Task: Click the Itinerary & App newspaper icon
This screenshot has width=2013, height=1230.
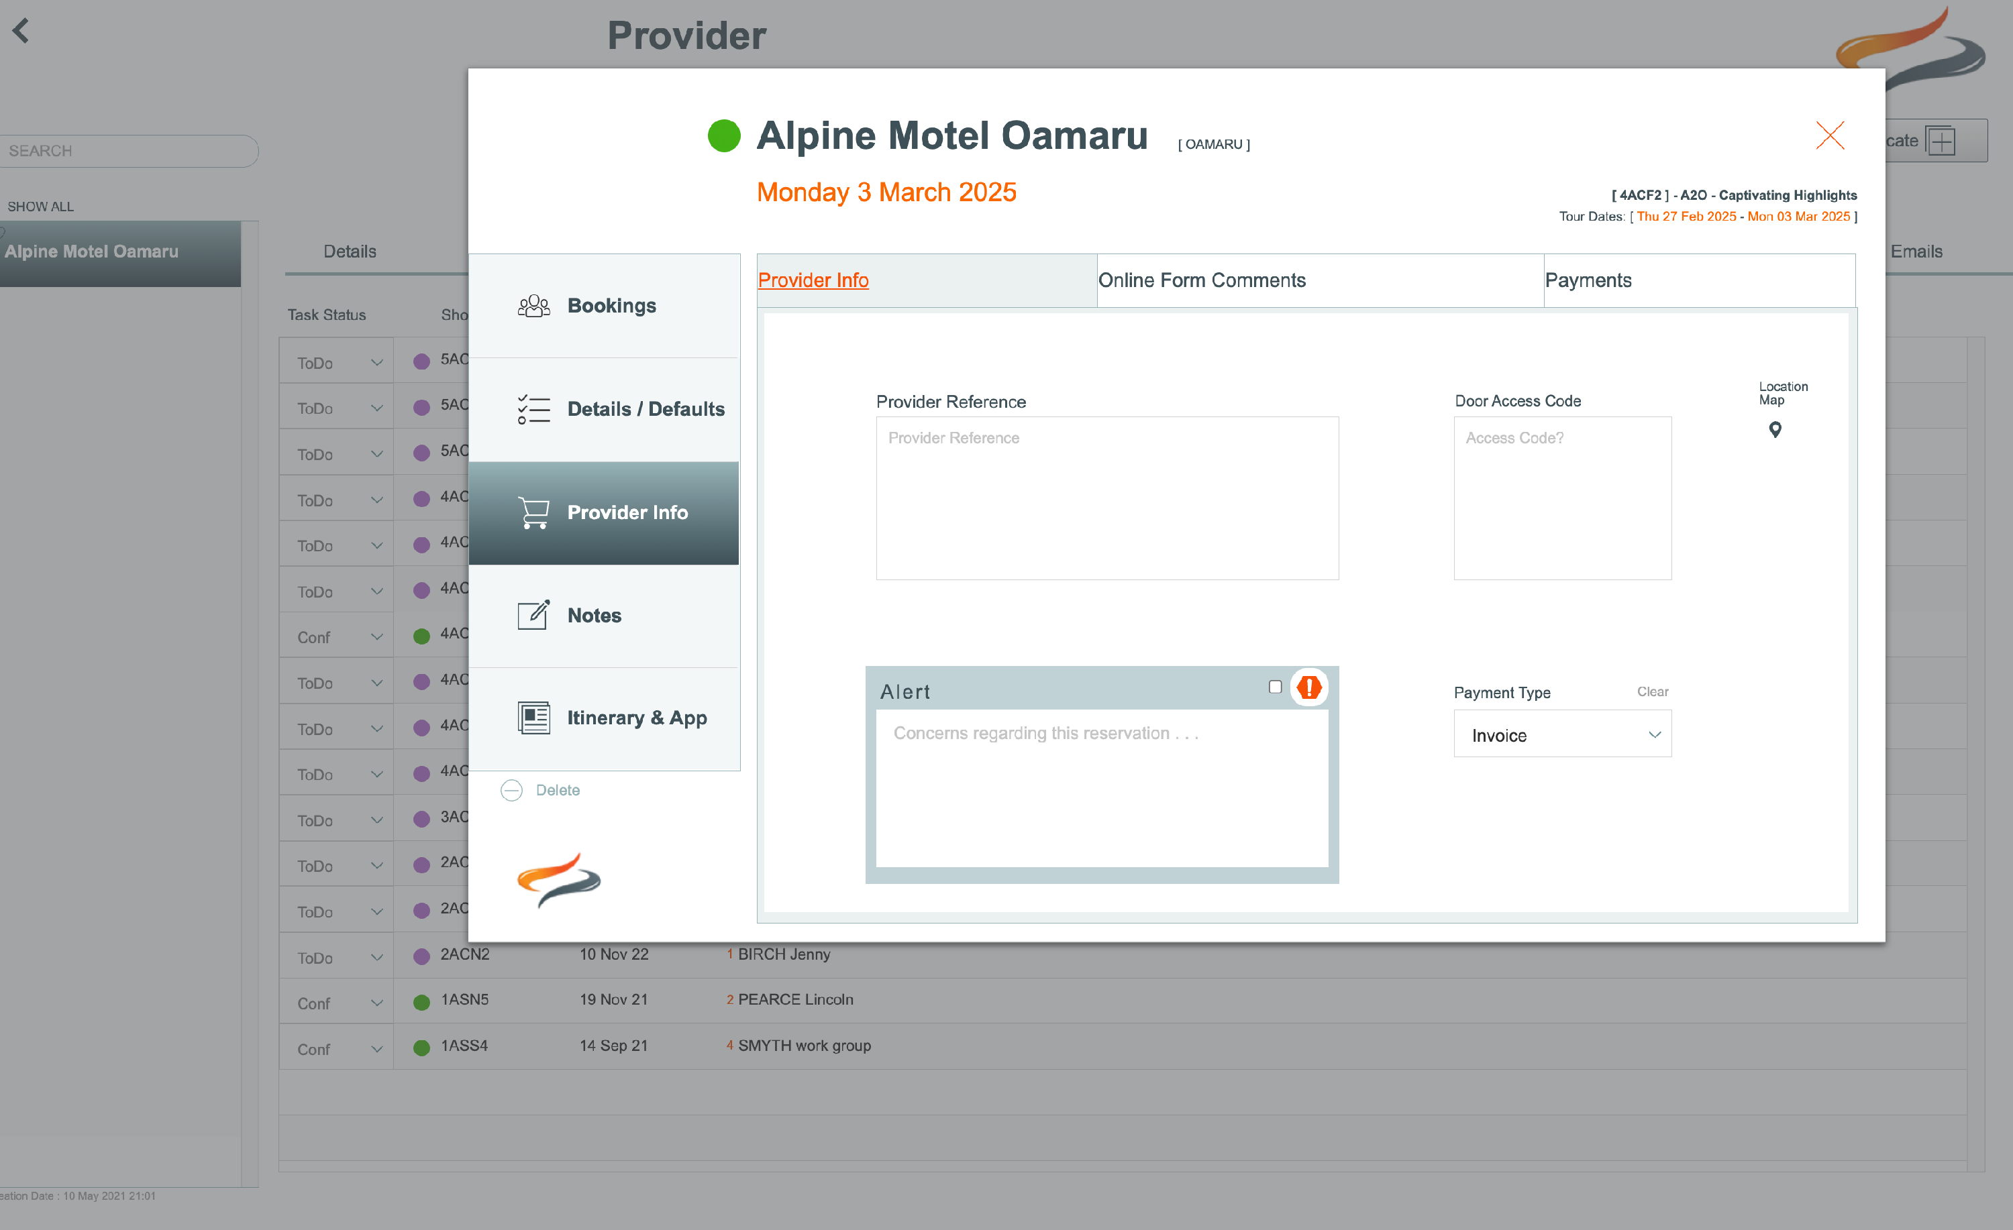Action: (x=533, y=718)
